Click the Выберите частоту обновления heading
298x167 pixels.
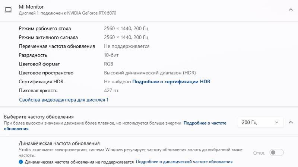click(x=39, y=117)
